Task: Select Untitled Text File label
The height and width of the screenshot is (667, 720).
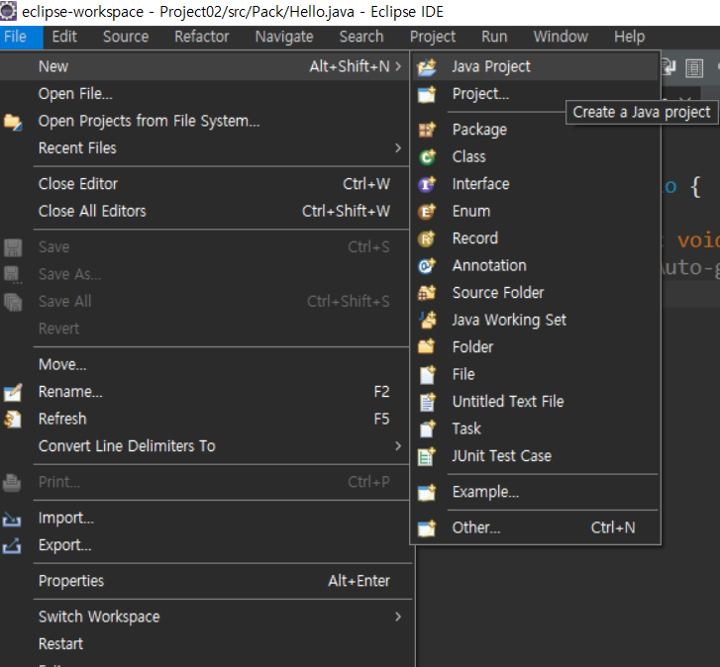Action: point(508,402)
